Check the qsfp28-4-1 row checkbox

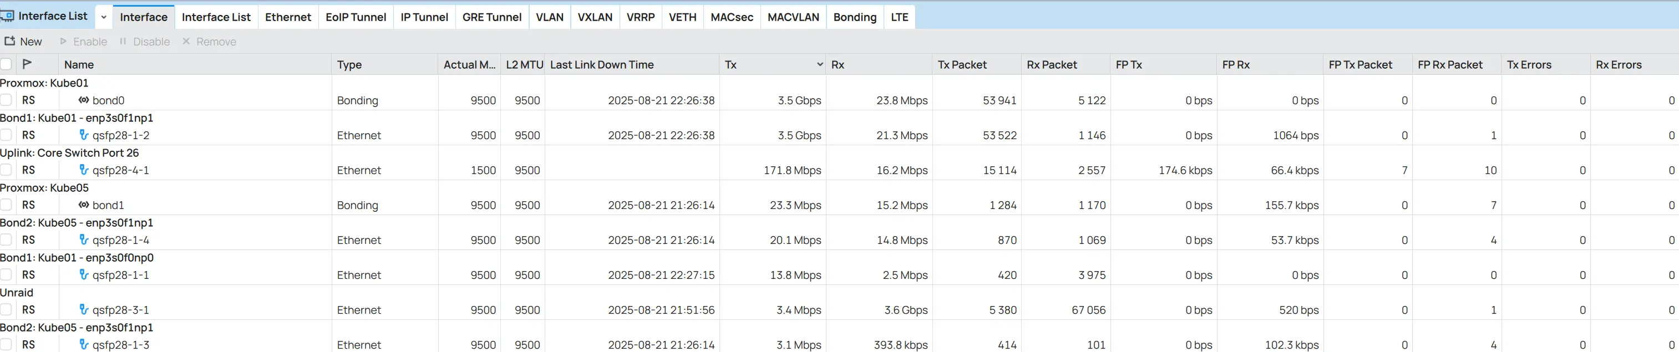pyautogui.click(x=6, y=170)
